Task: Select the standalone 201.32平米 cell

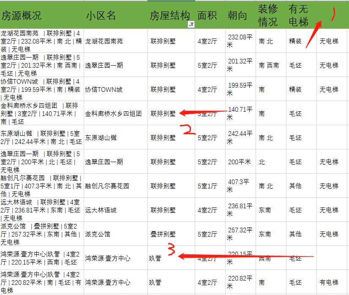Action: tap(240, 65)
